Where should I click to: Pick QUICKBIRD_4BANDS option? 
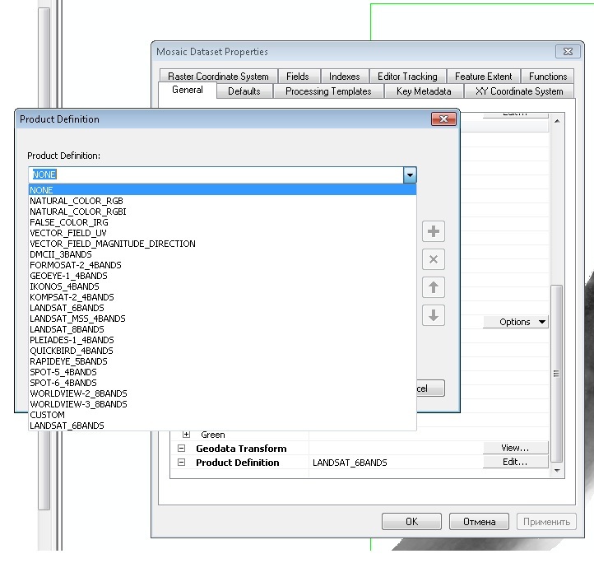click(x=222, y=351)
